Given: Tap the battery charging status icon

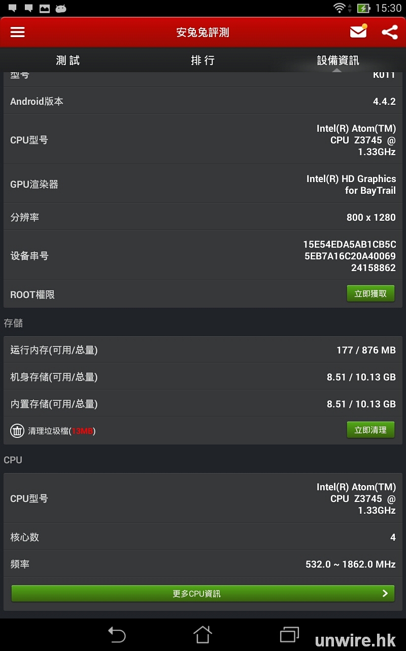Looking at the screenshot, I should click(x=363, y=8).
